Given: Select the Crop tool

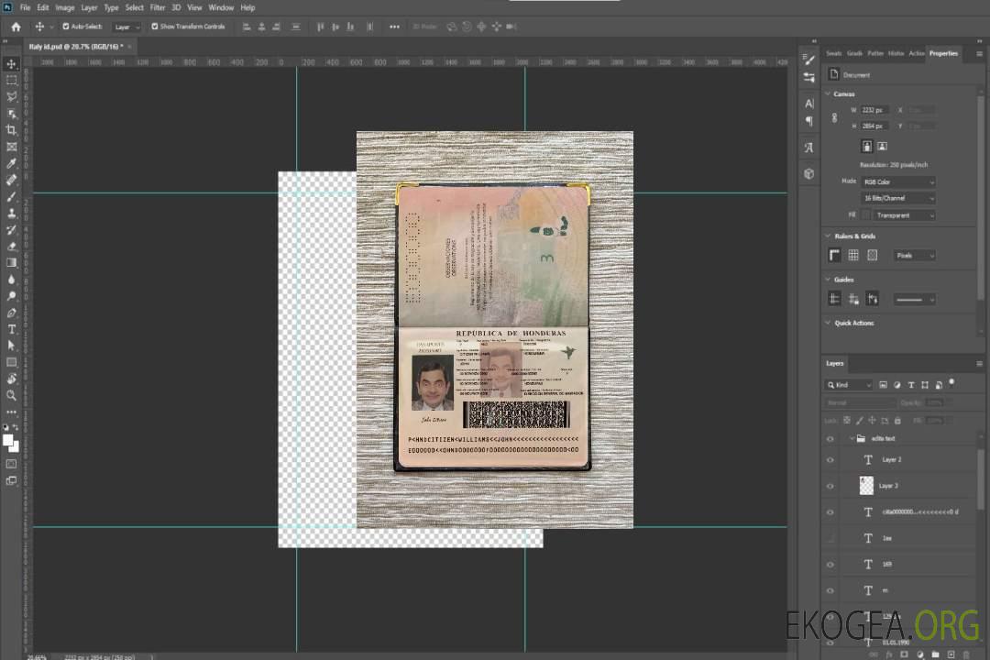Looking at the screenshot, I should (x=12, y=130).
